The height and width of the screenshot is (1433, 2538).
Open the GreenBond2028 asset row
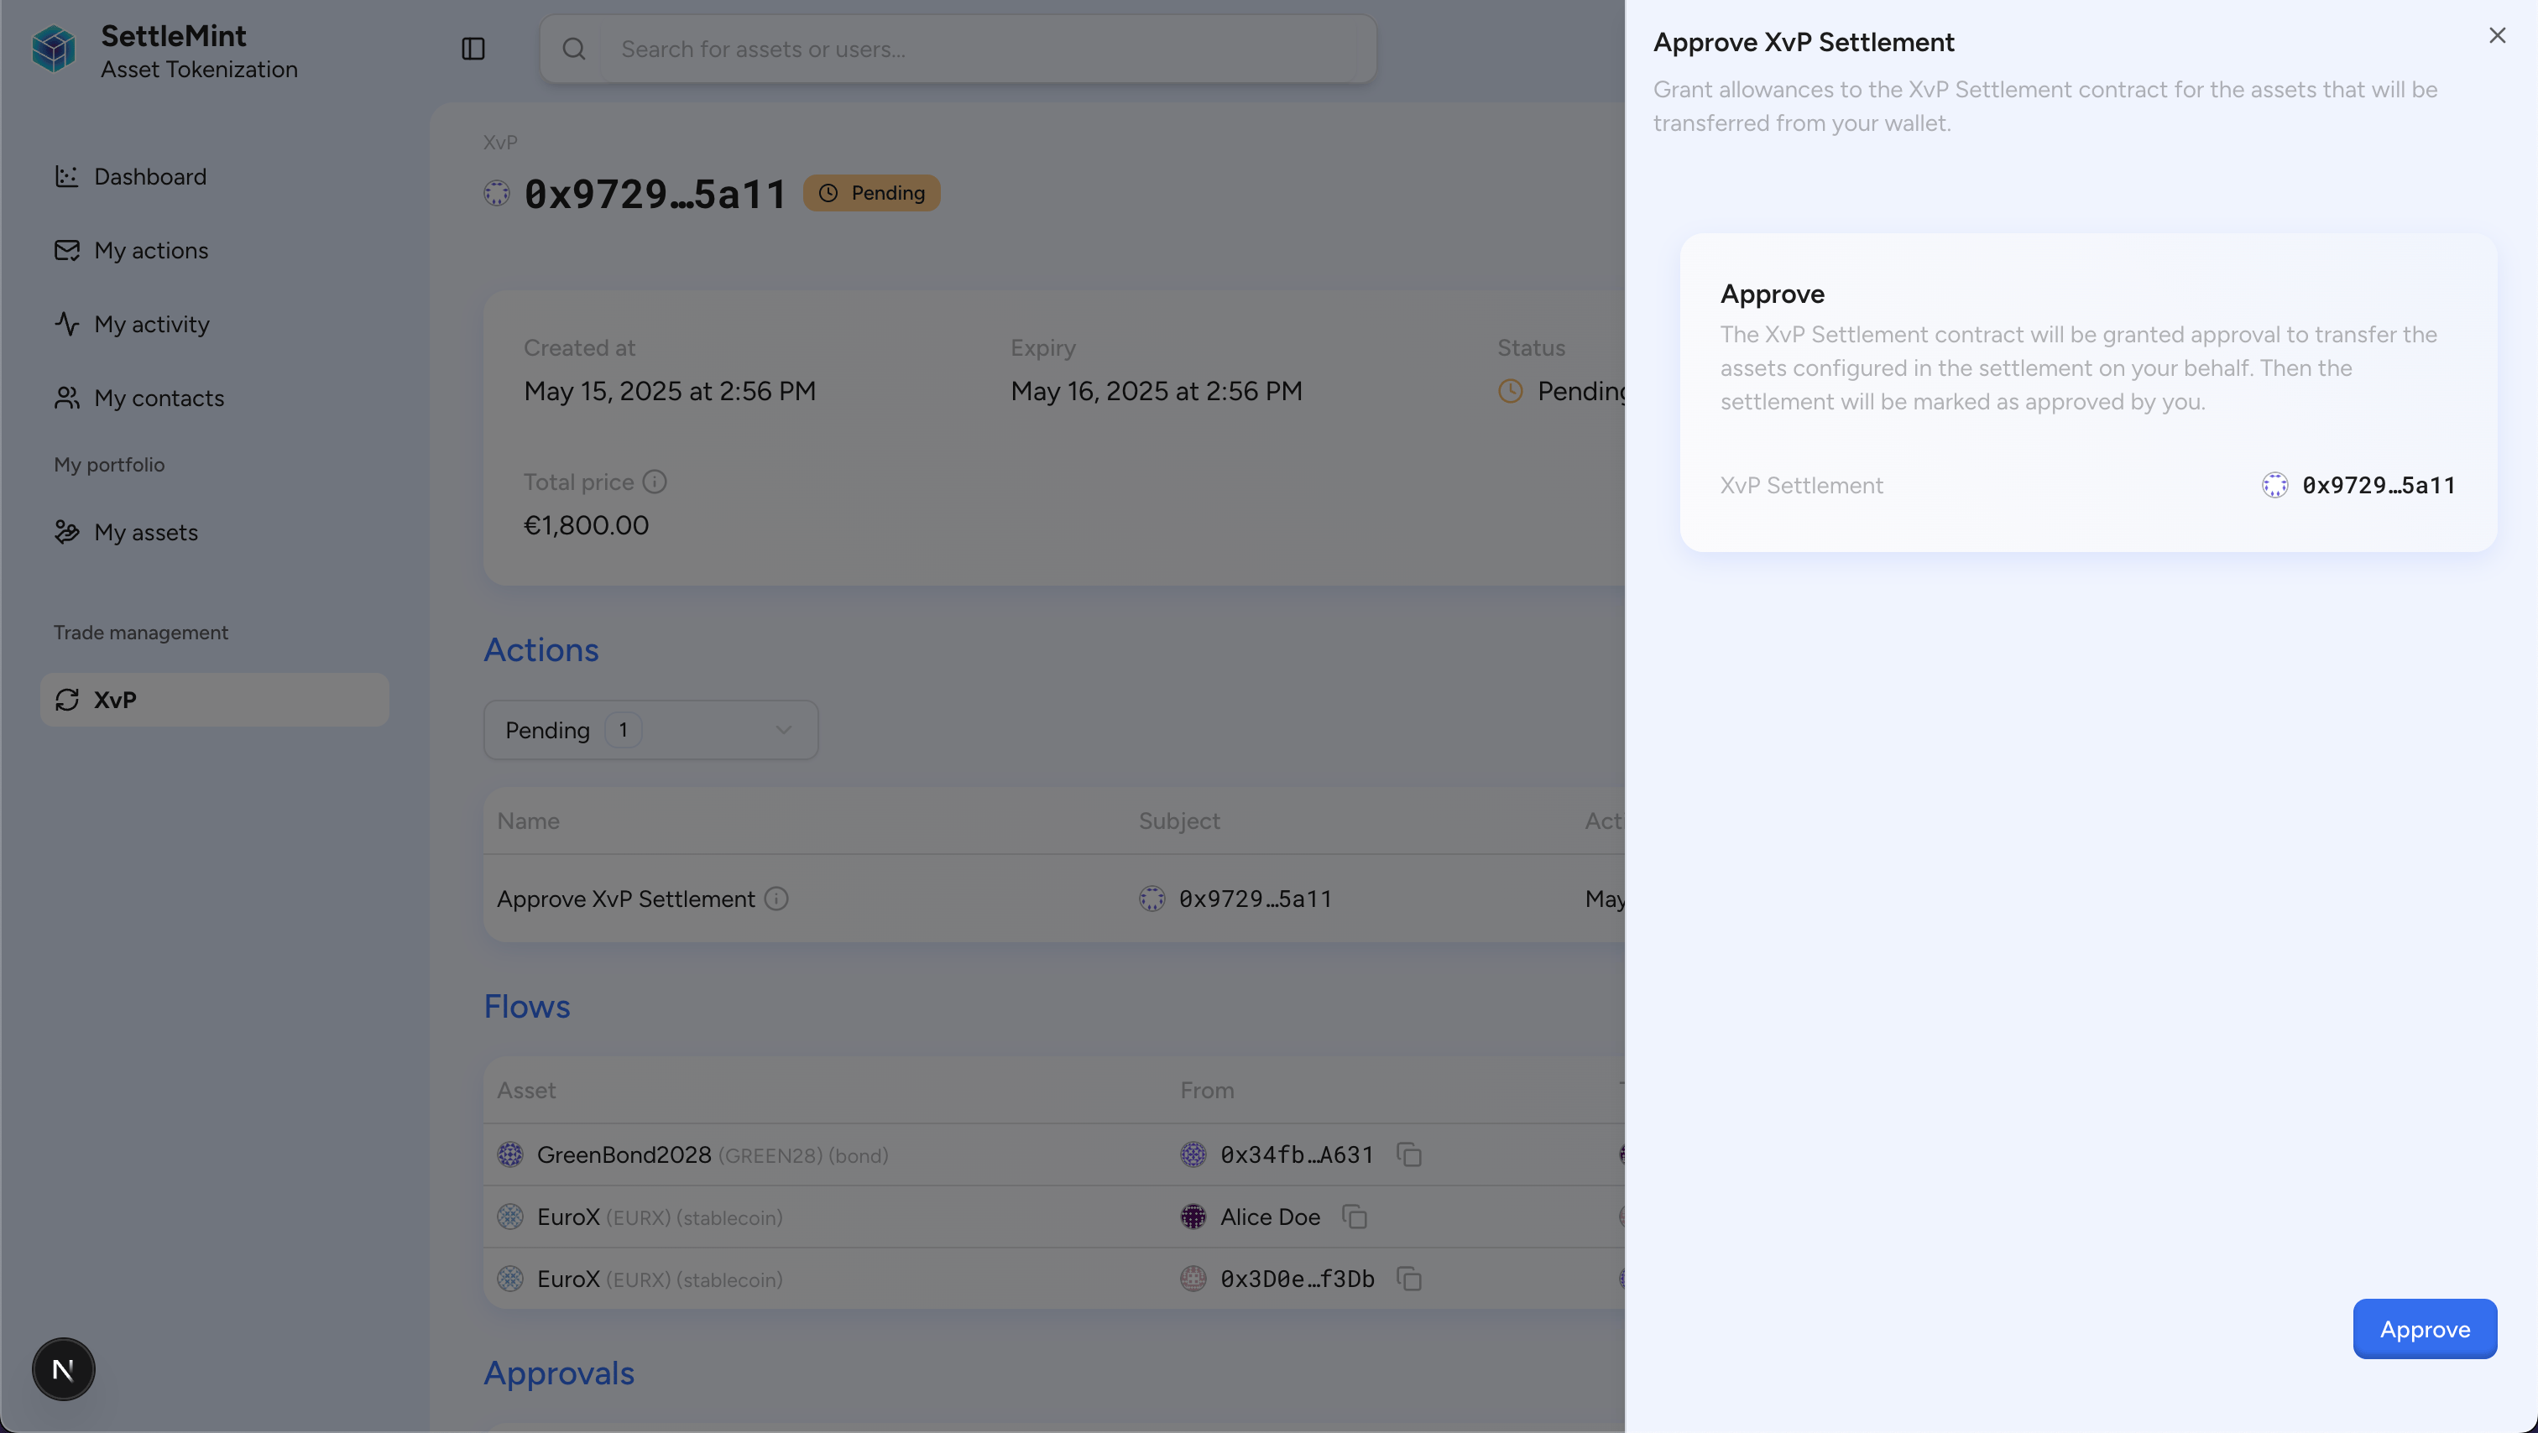[x=623, y=1154]
